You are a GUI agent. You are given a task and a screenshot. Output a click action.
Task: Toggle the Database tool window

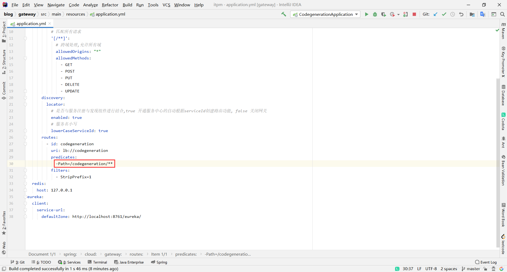point(503,95)
